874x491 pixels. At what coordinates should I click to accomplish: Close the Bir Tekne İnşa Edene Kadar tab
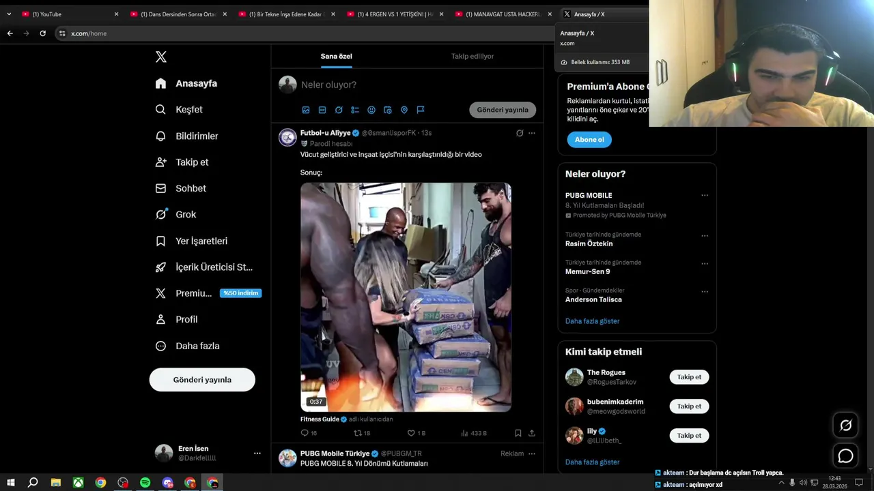[x=333, y=14]
